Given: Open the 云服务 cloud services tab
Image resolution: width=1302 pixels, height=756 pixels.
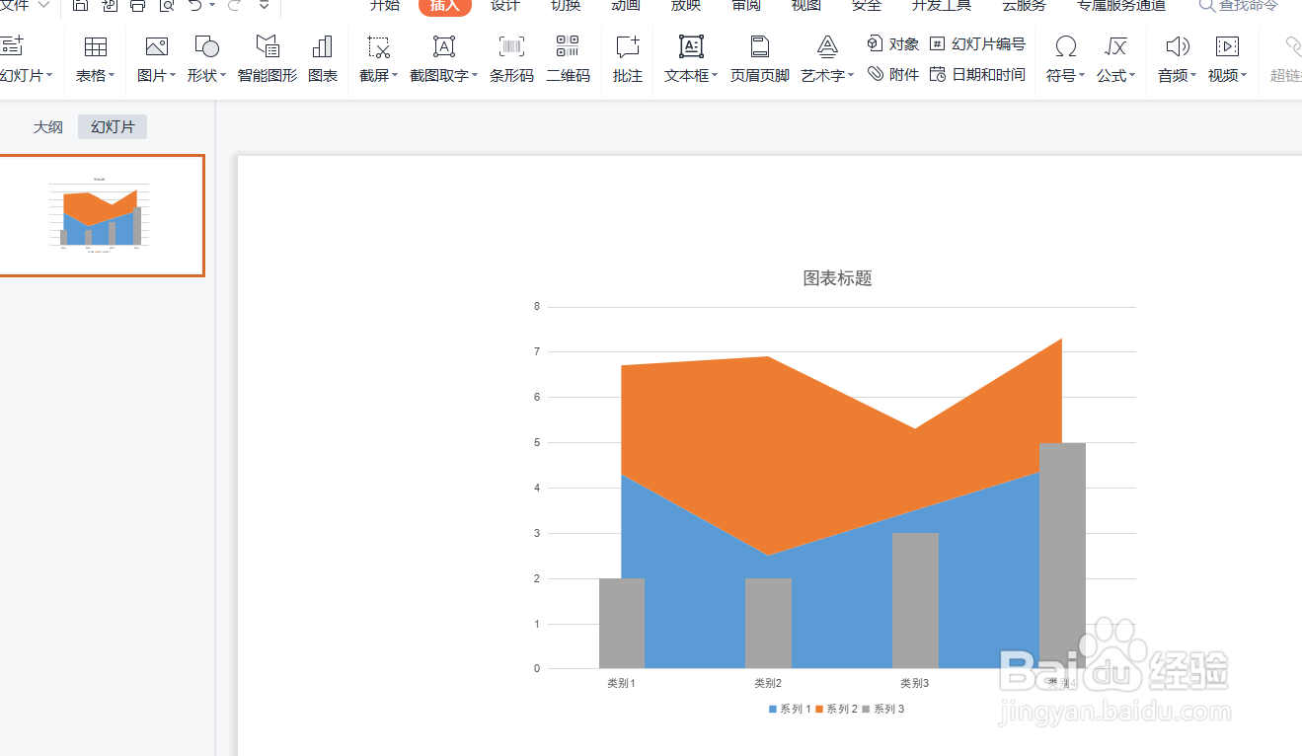Looking at the screenshot, I should [x=1024, y=5].
